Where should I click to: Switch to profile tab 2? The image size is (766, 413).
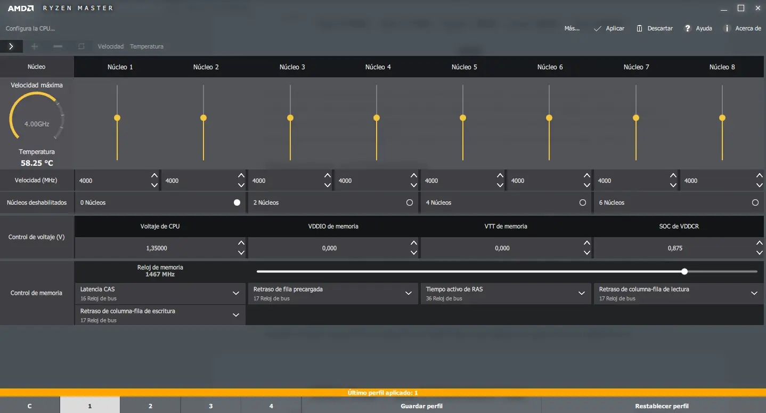[150, 406]
